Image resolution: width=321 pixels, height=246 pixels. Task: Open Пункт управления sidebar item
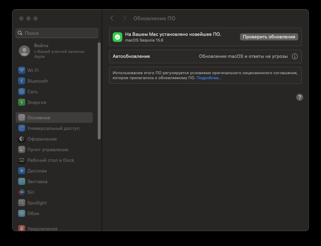pyautogui.click(x=48, y=149)
